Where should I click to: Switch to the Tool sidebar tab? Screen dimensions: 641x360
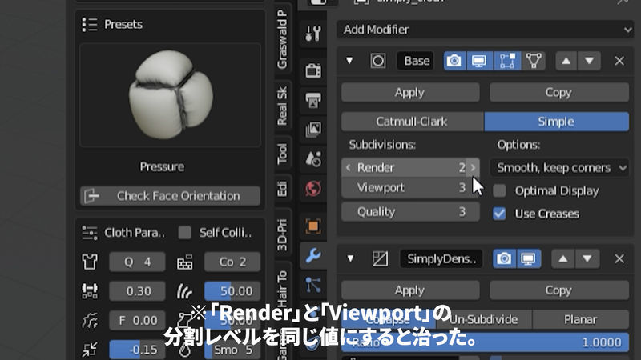click(282, 154)
